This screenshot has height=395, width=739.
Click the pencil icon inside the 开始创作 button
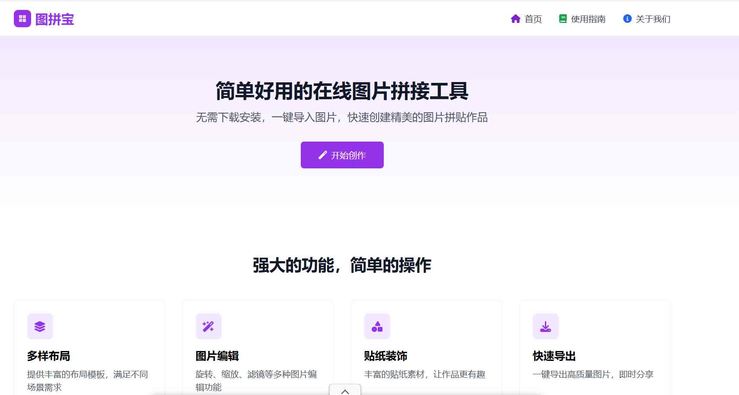(x=322, y=155)
